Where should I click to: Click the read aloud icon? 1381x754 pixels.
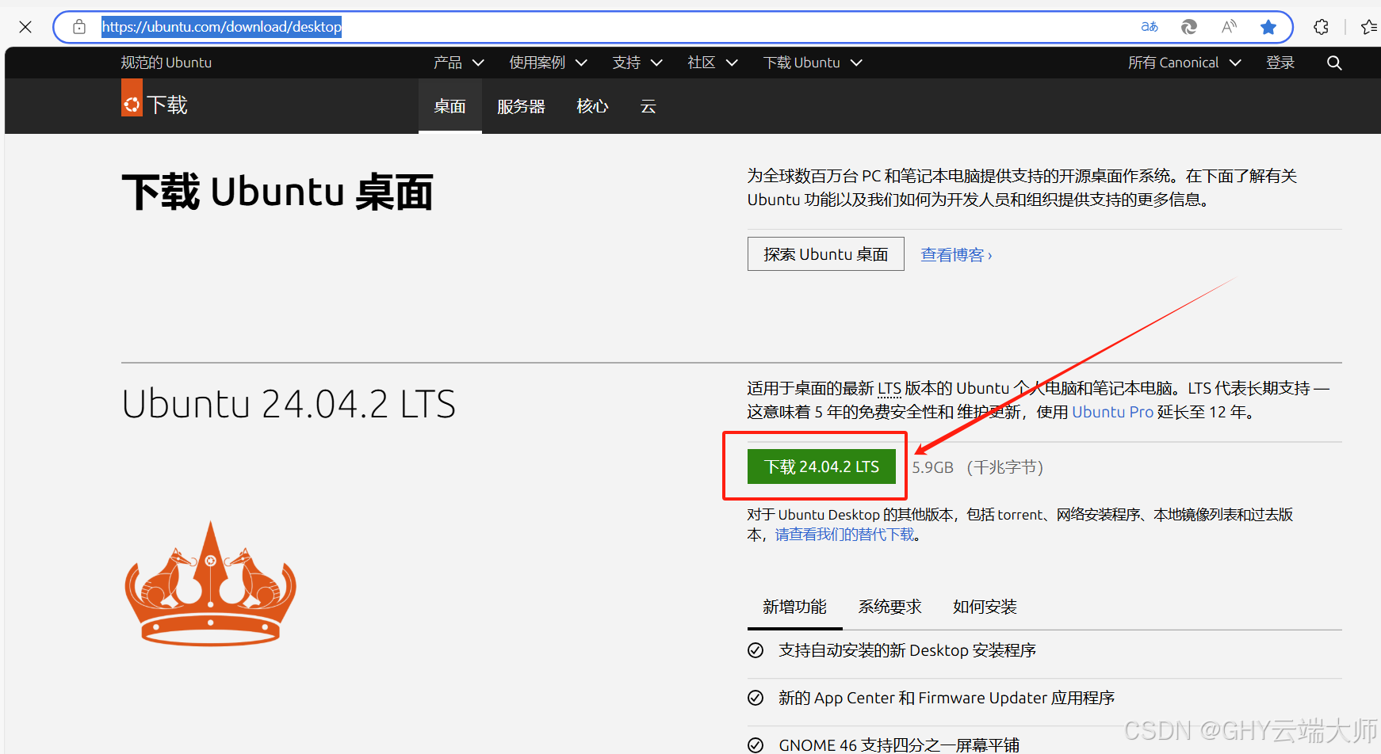tap(1229, 27)
